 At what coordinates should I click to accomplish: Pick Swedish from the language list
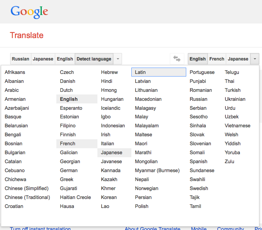pyautogui.click(x=199, y=189)
